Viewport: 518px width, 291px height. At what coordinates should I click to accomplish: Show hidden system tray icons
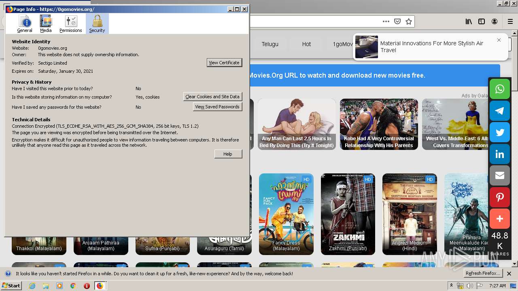click(x=451, y=286)
